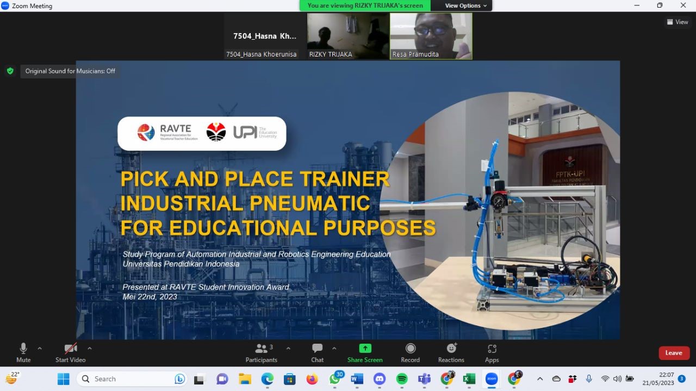This screenshot has width=696, height=391.
Task: Open Task View on the taskbar
Action: [200, 379]
